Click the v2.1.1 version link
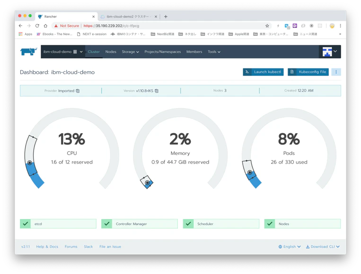361x274 pixels. tap(26, 247)
